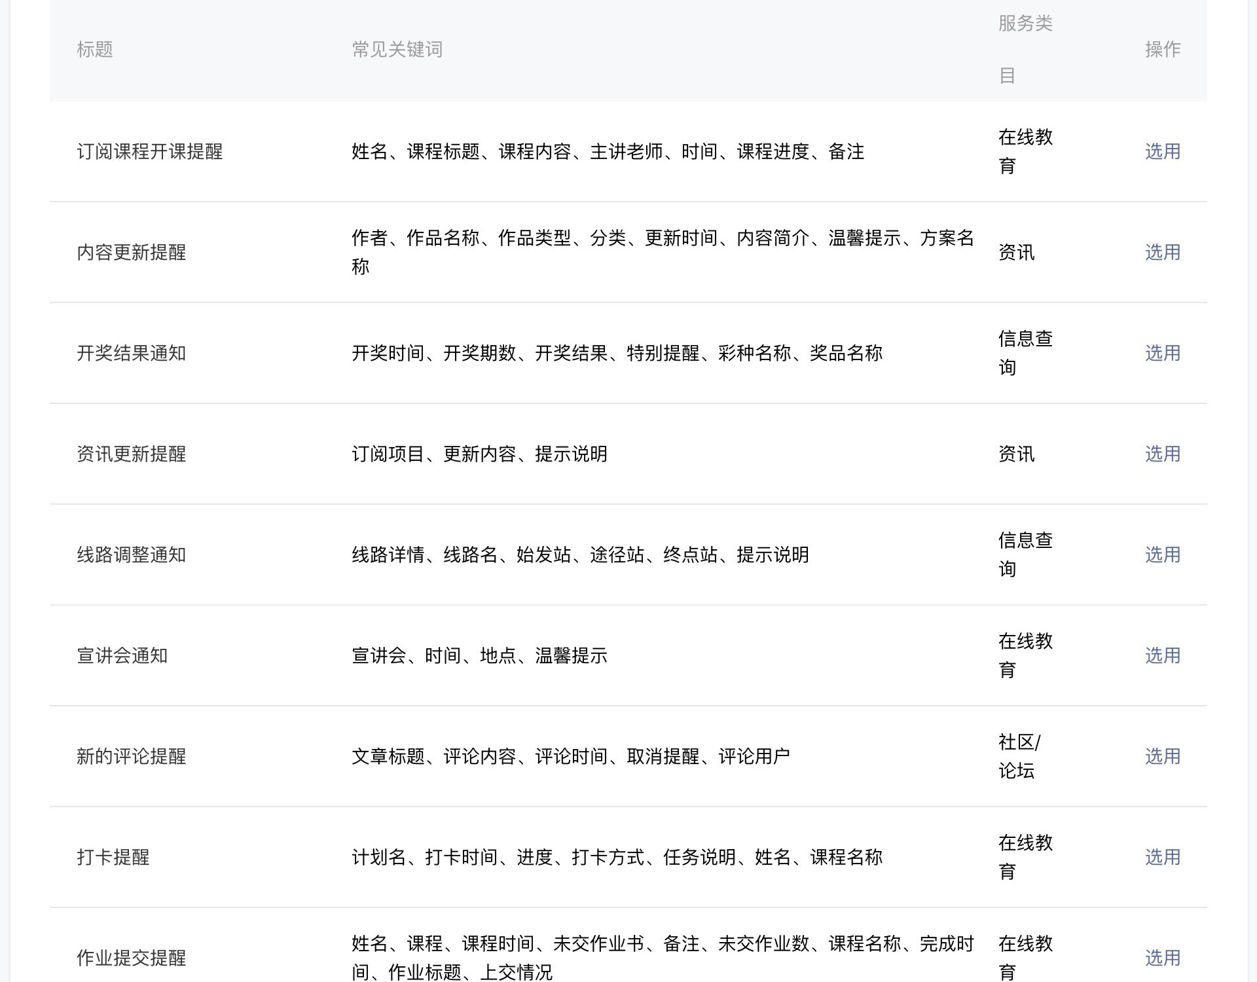Click the 线路调整通知 title cell
1257x982 pixels.
tap(131, 555)
